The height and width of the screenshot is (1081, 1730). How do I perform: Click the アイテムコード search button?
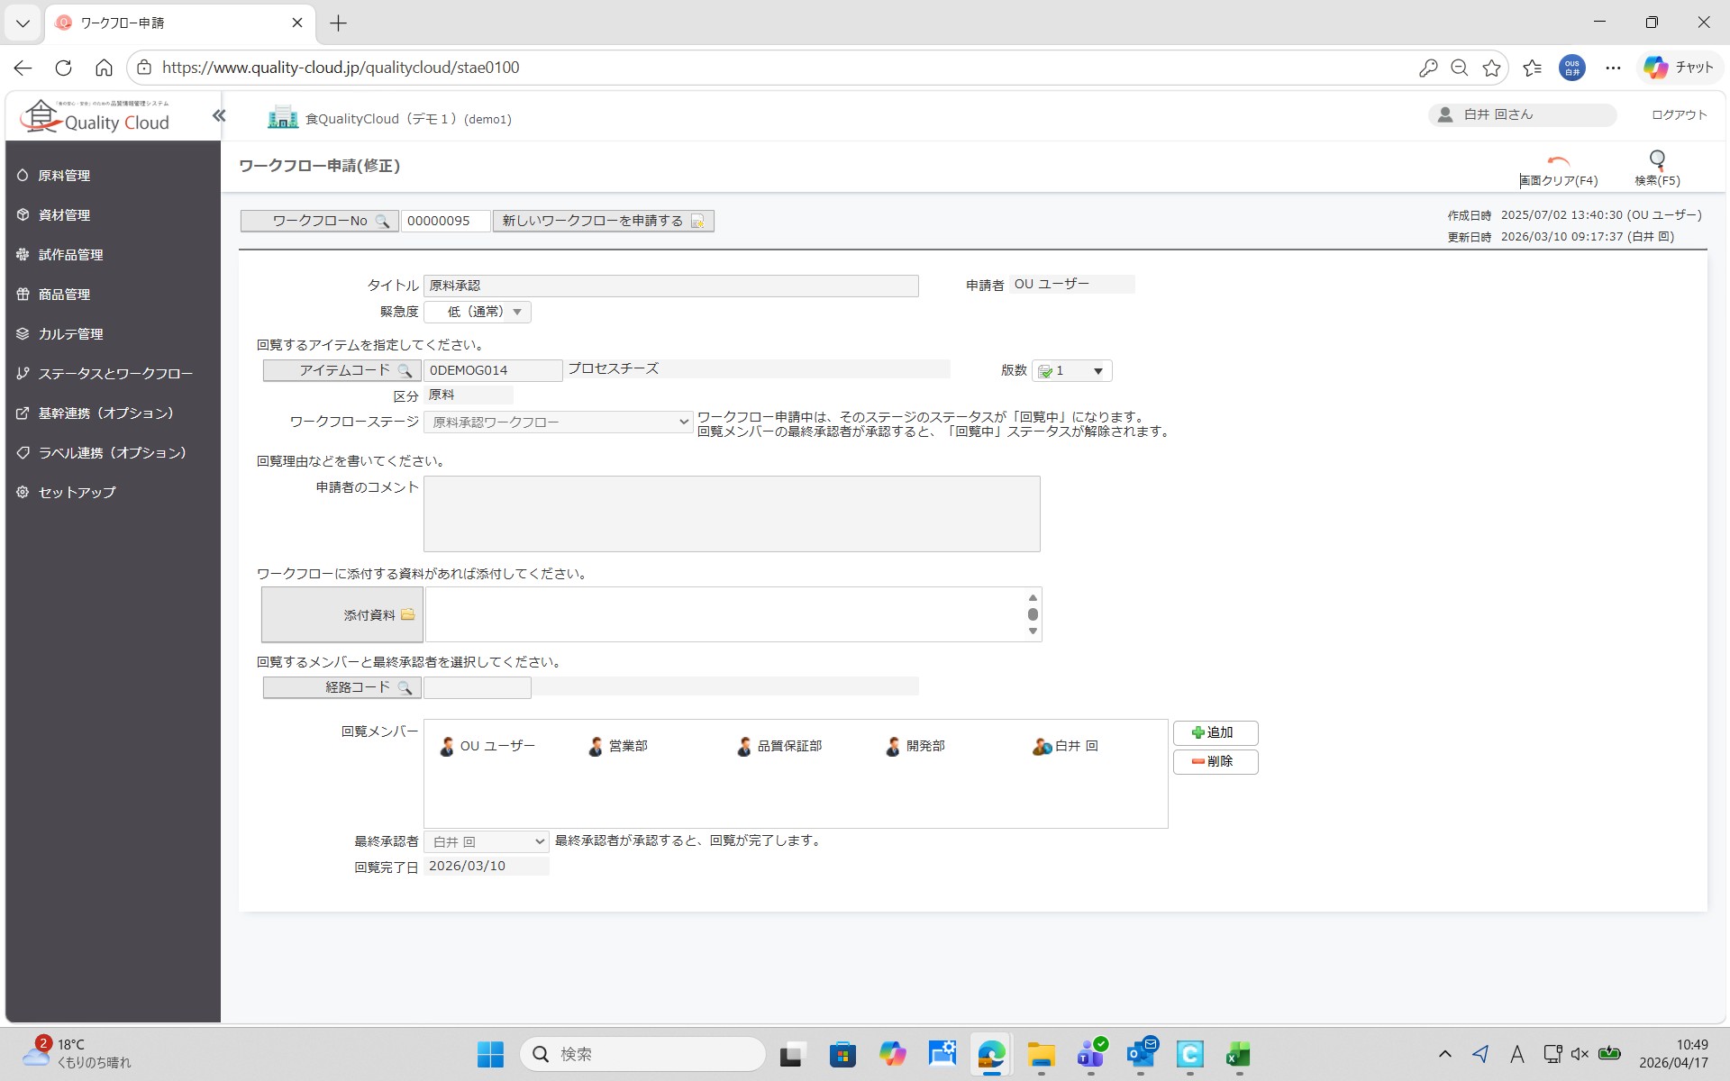point(342,370)
